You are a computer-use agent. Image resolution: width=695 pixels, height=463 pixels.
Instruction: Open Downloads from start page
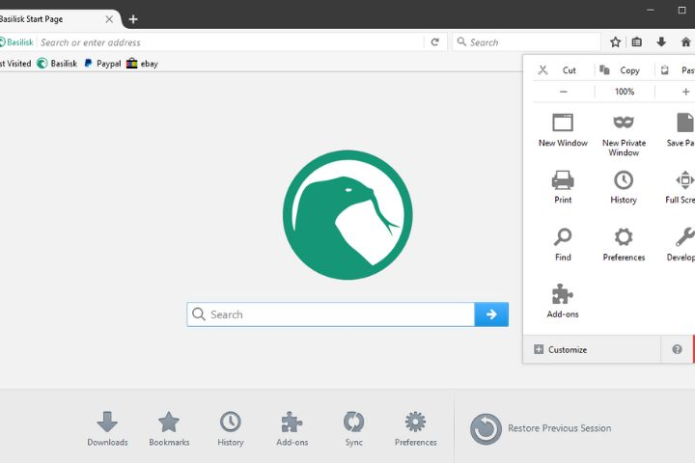click(x=107, y=428)
